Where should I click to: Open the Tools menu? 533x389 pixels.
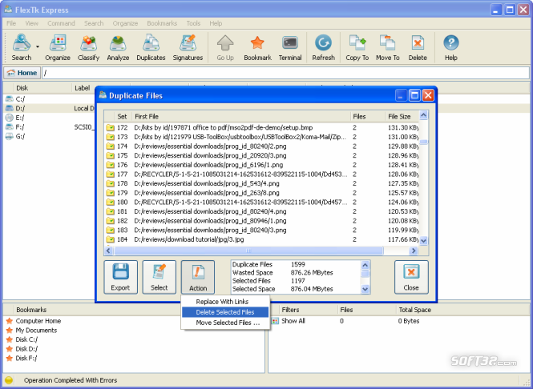click(193, 23)
